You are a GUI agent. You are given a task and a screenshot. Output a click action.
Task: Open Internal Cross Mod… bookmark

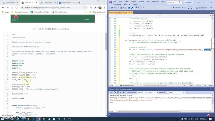click(40, 12)
